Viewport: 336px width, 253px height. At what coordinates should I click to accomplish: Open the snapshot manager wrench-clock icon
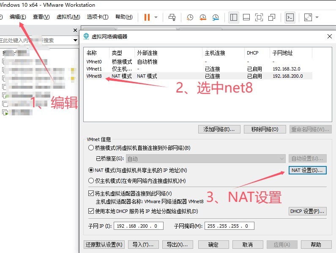point(216,17)
